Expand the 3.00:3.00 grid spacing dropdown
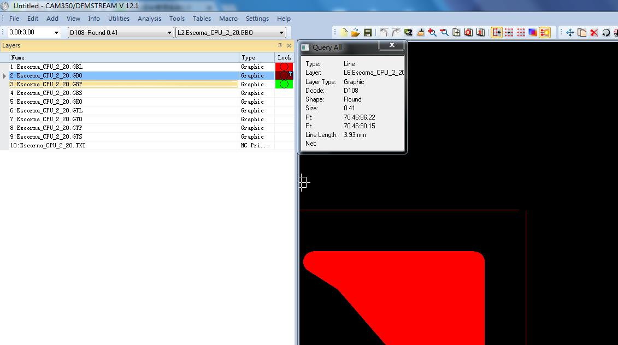 point(58,32)
